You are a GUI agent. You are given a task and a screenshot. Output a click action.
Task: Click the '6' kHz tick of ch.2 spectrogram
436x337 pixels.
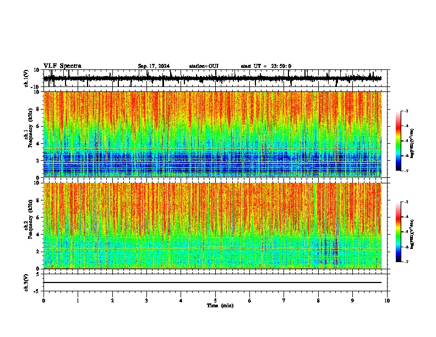tap(38, 218)
